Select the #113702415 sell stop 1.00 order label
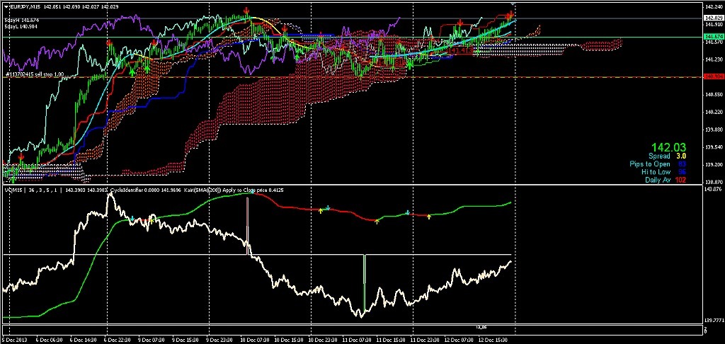This screenshot has height=344, width=725. click(x=34, y=74)
